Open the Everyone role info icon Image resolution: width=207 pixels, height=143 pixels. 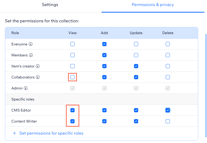pyautogui.click(x=31, y=44)
